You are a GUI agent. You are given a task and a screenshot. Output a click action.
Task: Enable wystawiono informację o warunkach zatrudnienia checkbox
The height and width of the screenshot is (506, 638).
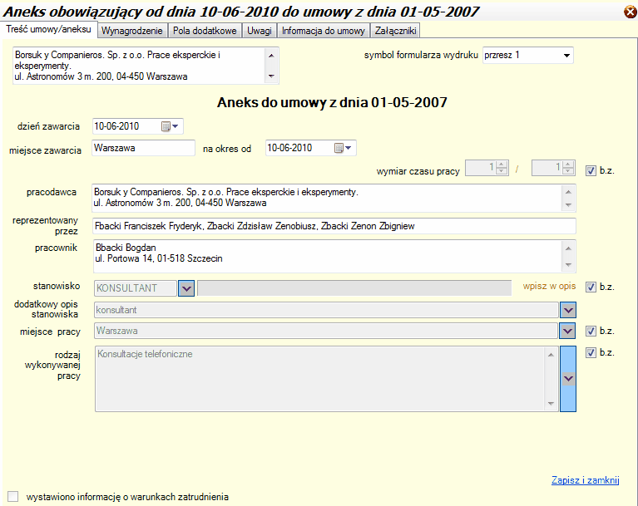[x=12, y=497]
